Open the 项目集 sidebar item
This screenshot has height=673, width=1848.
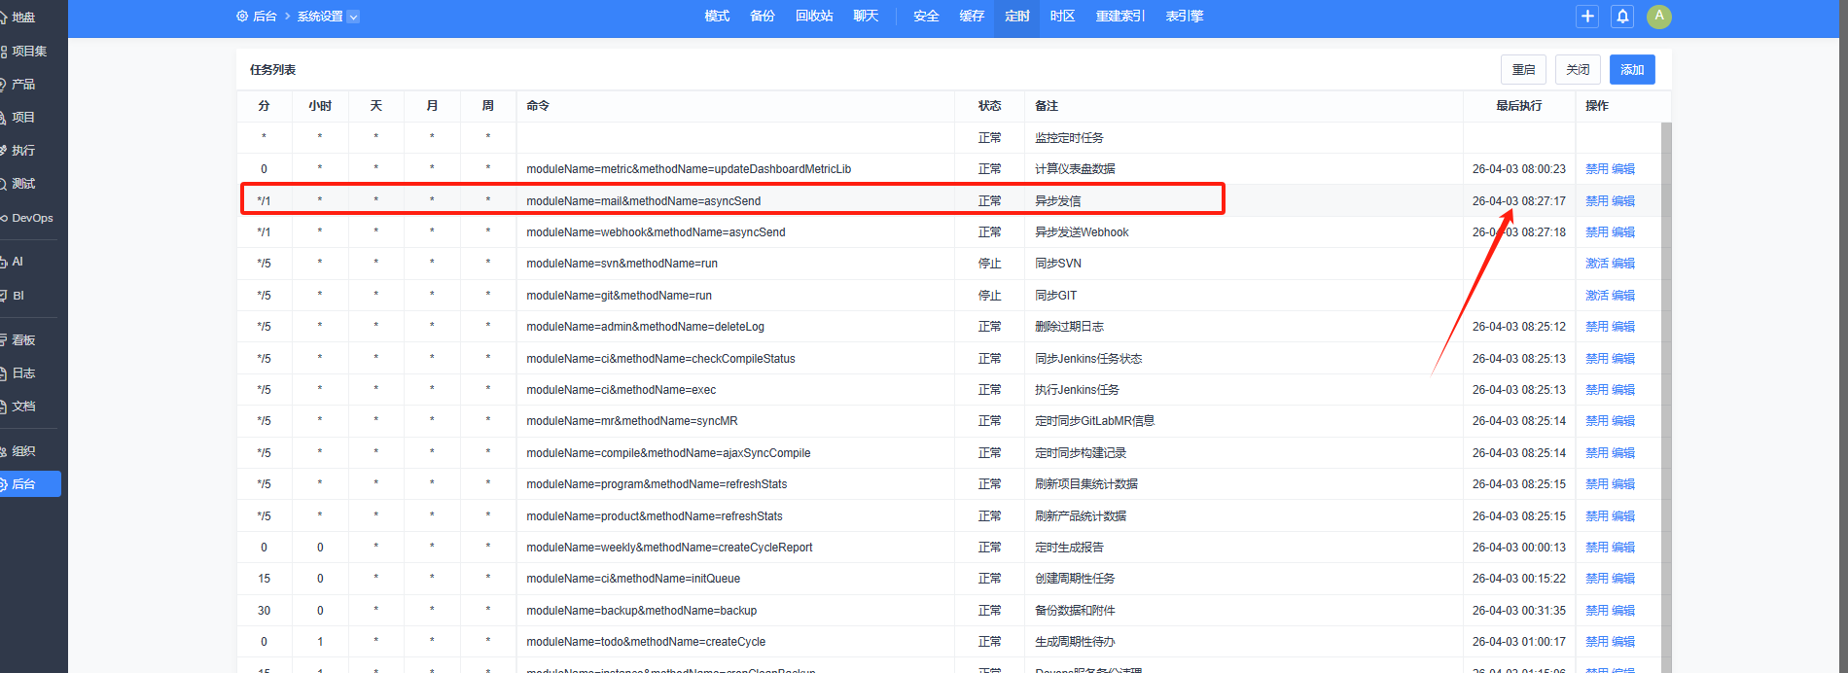tap(27, 51)
